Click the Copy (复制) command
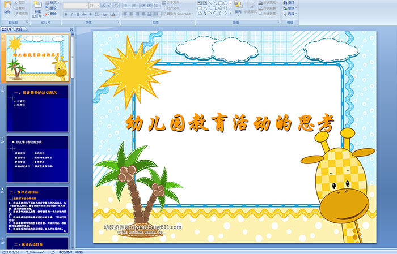Screen dimensions: 397x254 pos(20,8)
